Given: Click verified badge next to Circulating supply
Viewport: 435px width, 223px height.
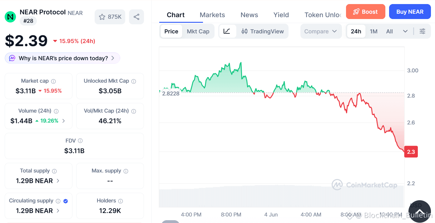Looking at the screenshot, I should pos(66,201).
